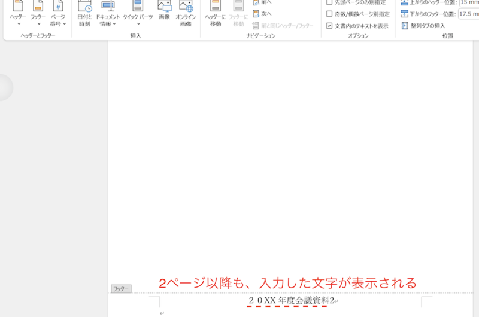This screenshot has height=317, width=479.
Task: Click the 次へ navigation icon
Action: (256, 14)
